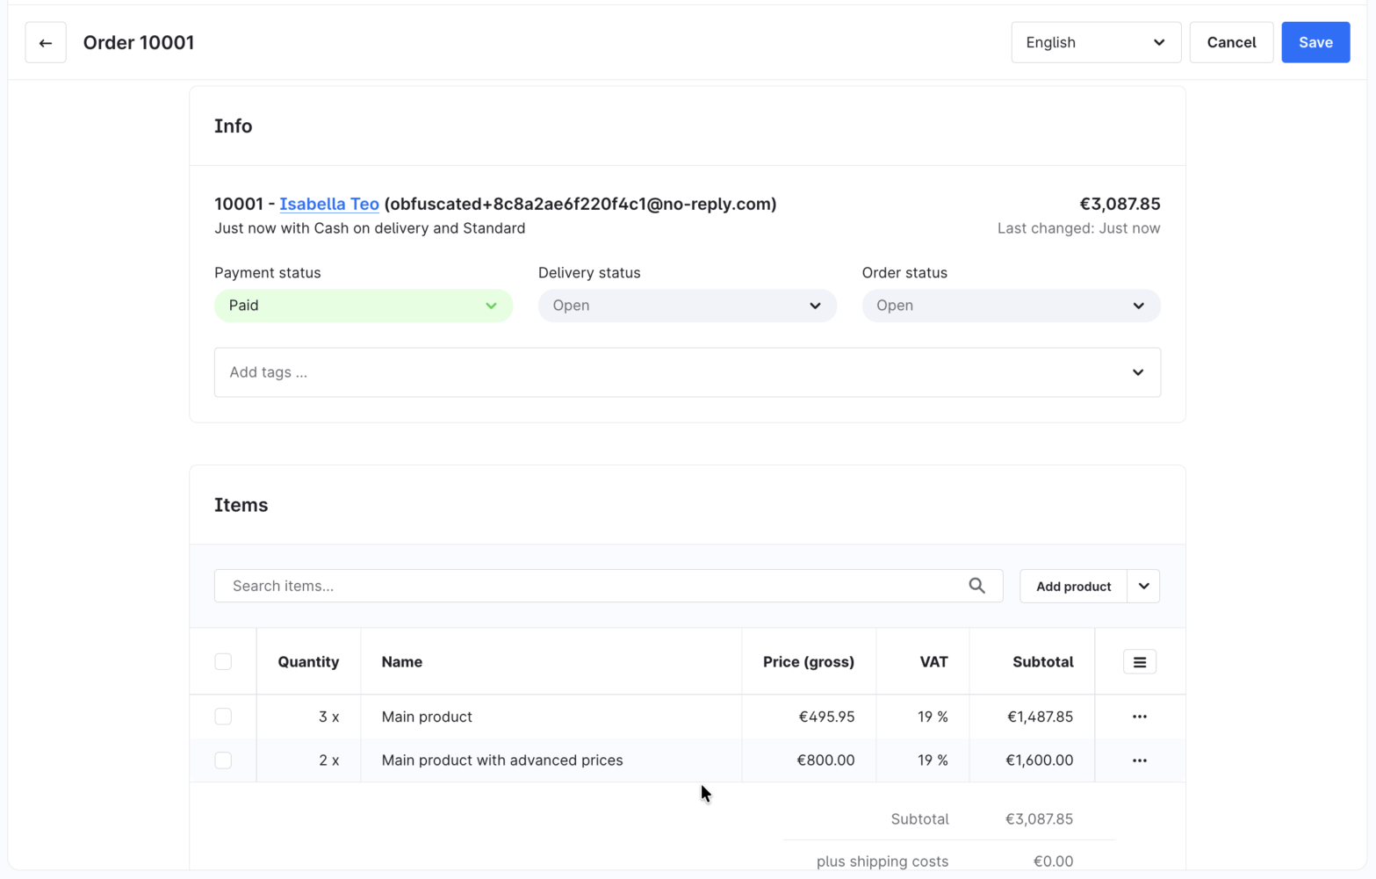
Task: Open the Order status dropdown
Action: coord(1011,306)
